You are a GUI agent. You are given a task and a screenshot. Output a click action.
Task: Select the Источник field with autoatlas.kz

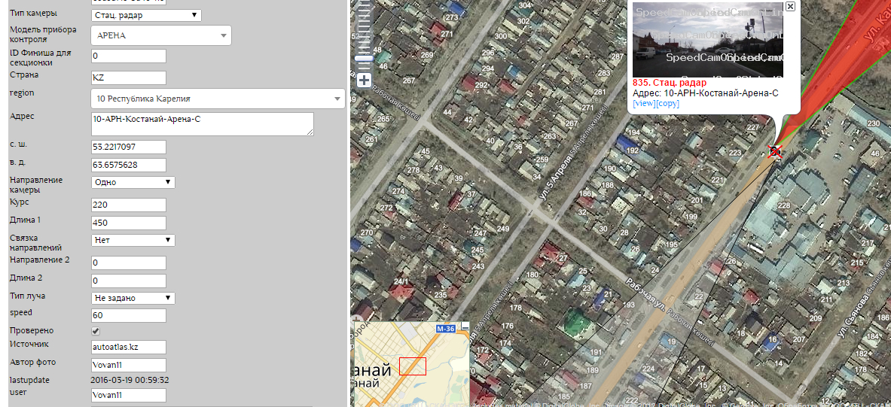pyautogui.click(x=128, y=347)
